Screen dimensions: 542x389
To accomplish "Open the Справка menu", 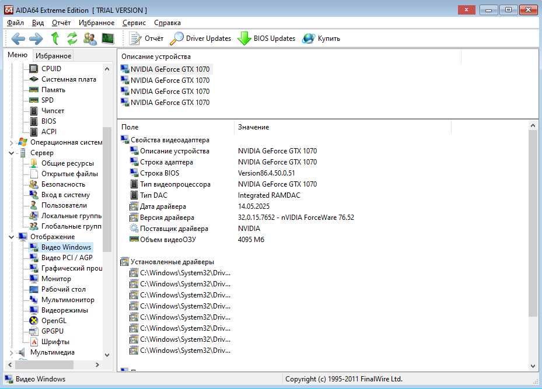I will click(x=167, y=23).
